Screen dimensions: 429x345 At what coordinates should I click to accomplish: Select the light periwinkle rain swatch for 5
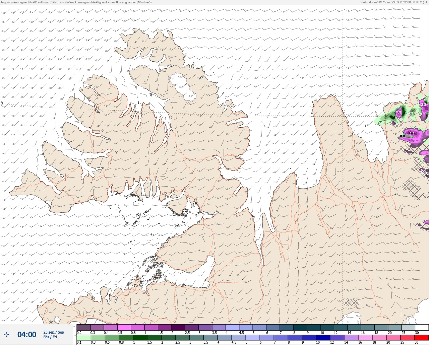coord(253,338)
